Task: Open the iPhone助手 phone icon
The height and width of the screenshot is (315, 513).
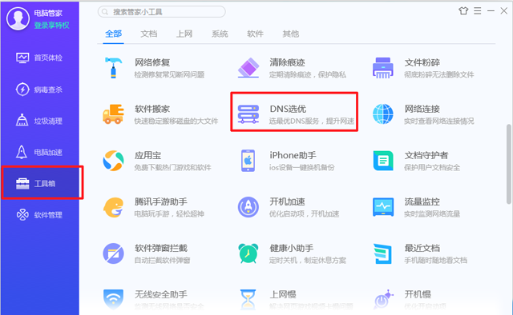Action: [248, 161]
